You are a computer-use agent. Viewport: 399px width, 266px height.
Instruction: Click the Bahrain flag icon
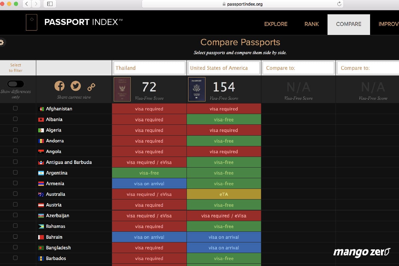[x=42, y=237]
